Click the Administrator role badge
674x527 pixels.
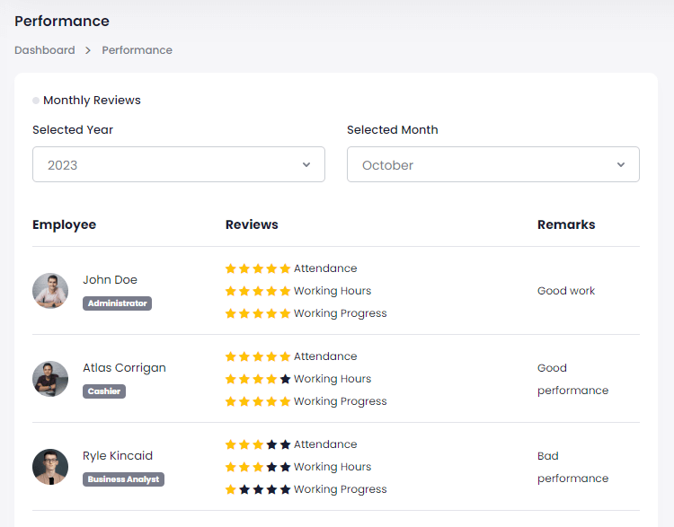click(x=117, y=303)
